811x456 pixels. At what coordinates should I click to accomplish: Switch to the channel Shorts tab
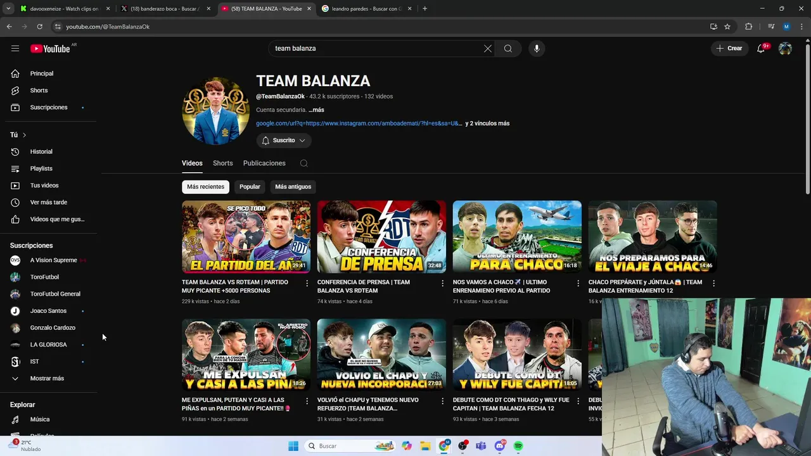click(x=223, y=163)
